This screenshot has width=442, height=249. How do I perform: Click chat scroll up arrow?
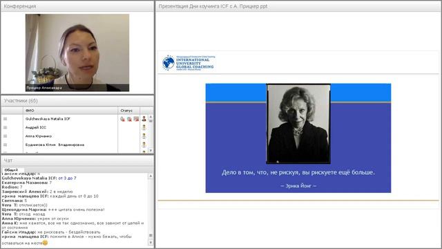click(151, 176)
